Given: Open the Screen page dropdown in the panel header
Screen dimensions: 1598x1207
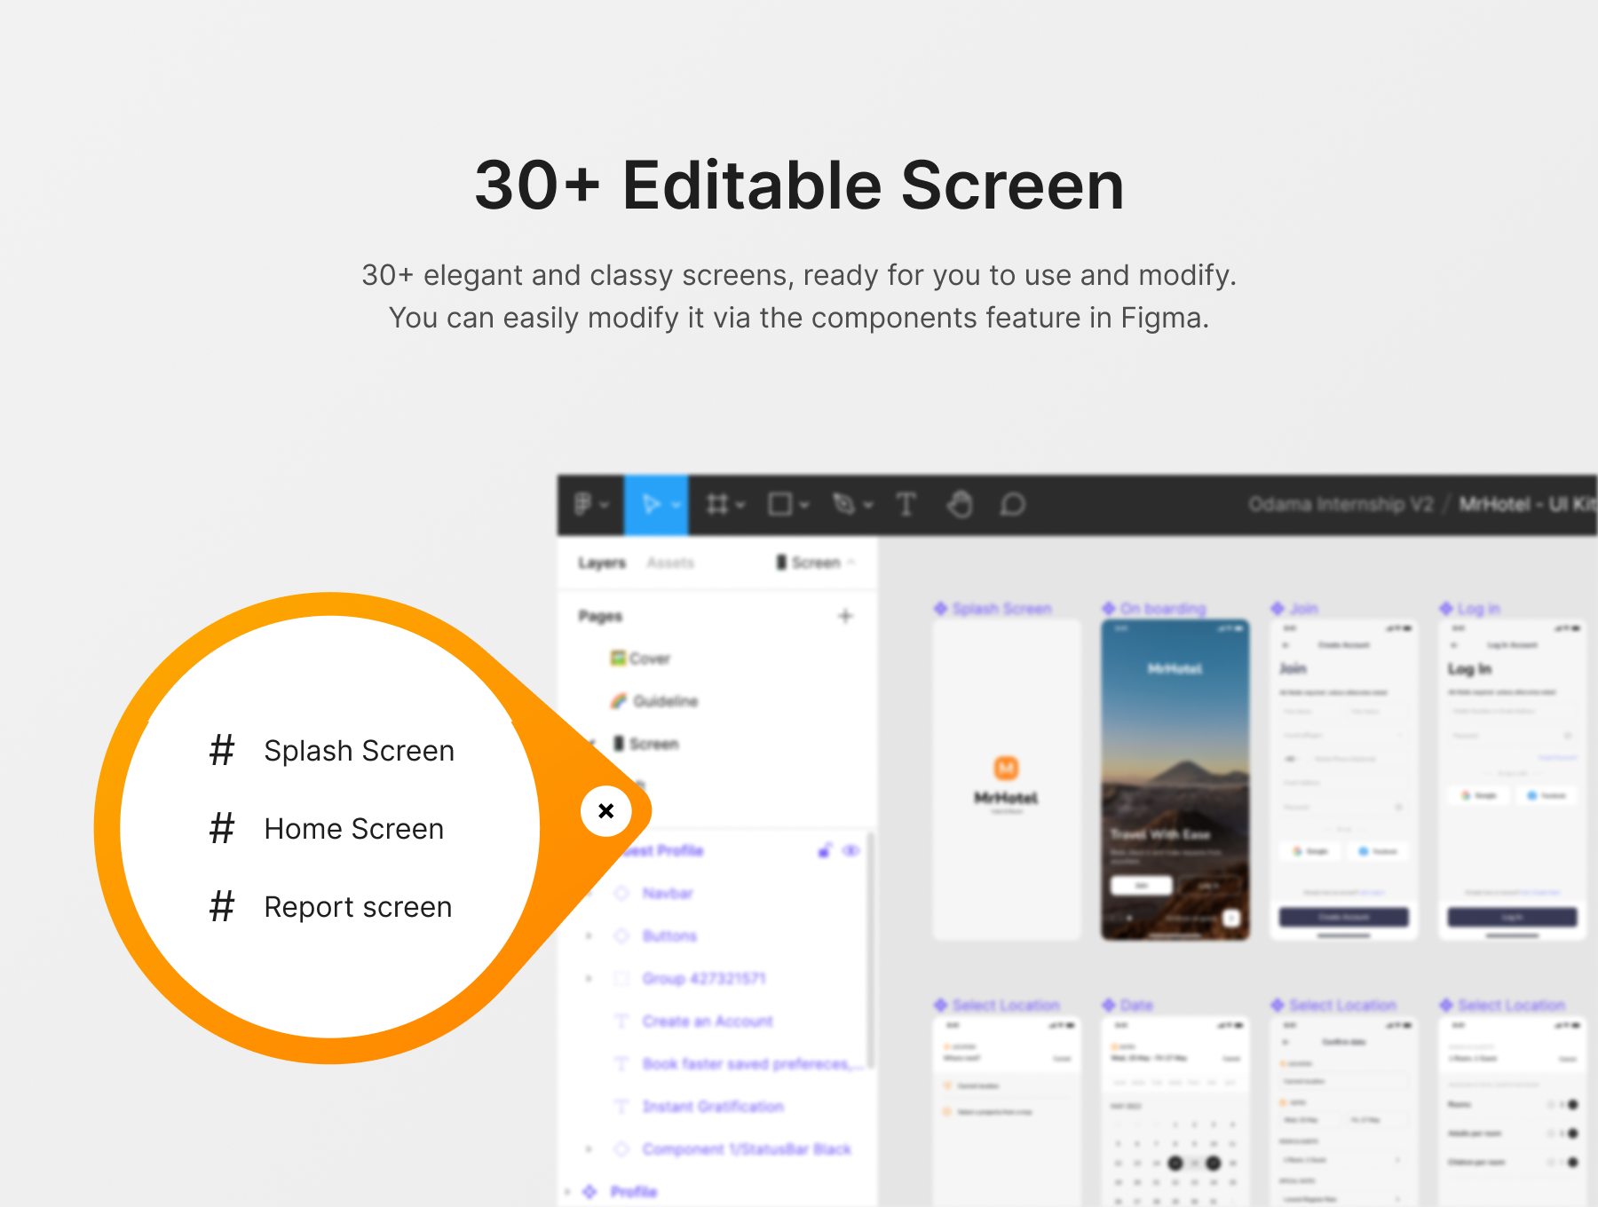Looking at the screenshot, I should point(815,563).
